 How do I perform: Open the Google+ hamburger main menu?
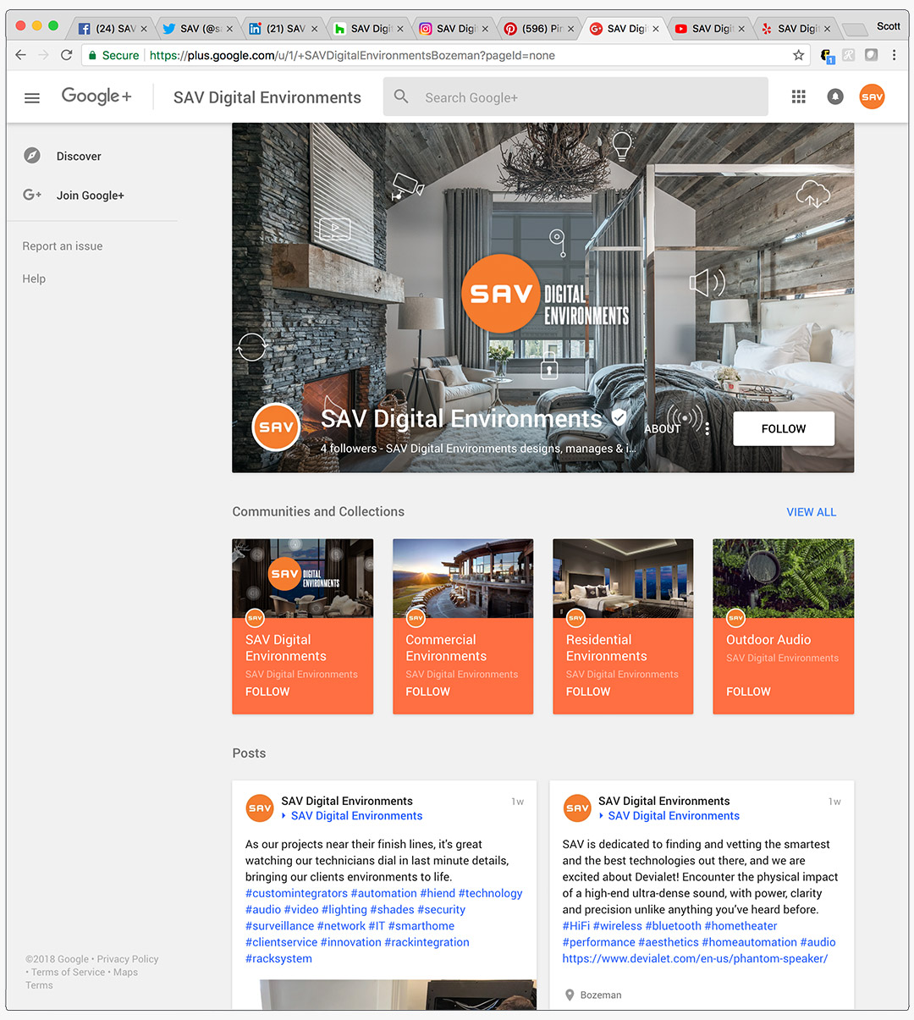pyautogui.click(x=32, y=98)
